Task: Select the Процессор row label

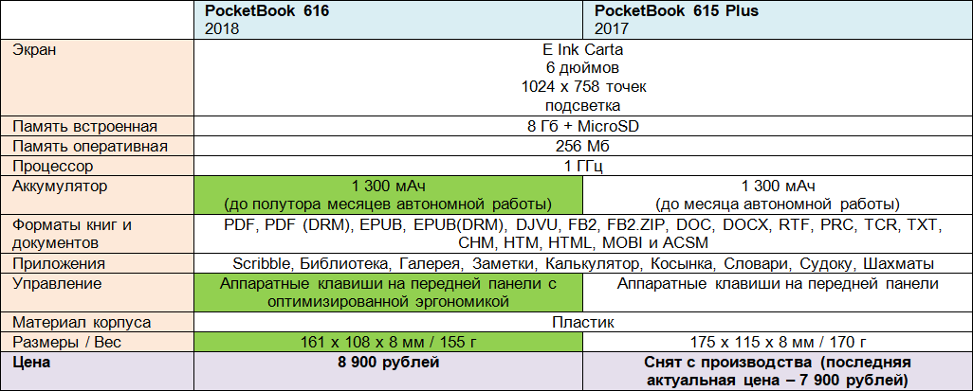Action: (x=98, y=166)
